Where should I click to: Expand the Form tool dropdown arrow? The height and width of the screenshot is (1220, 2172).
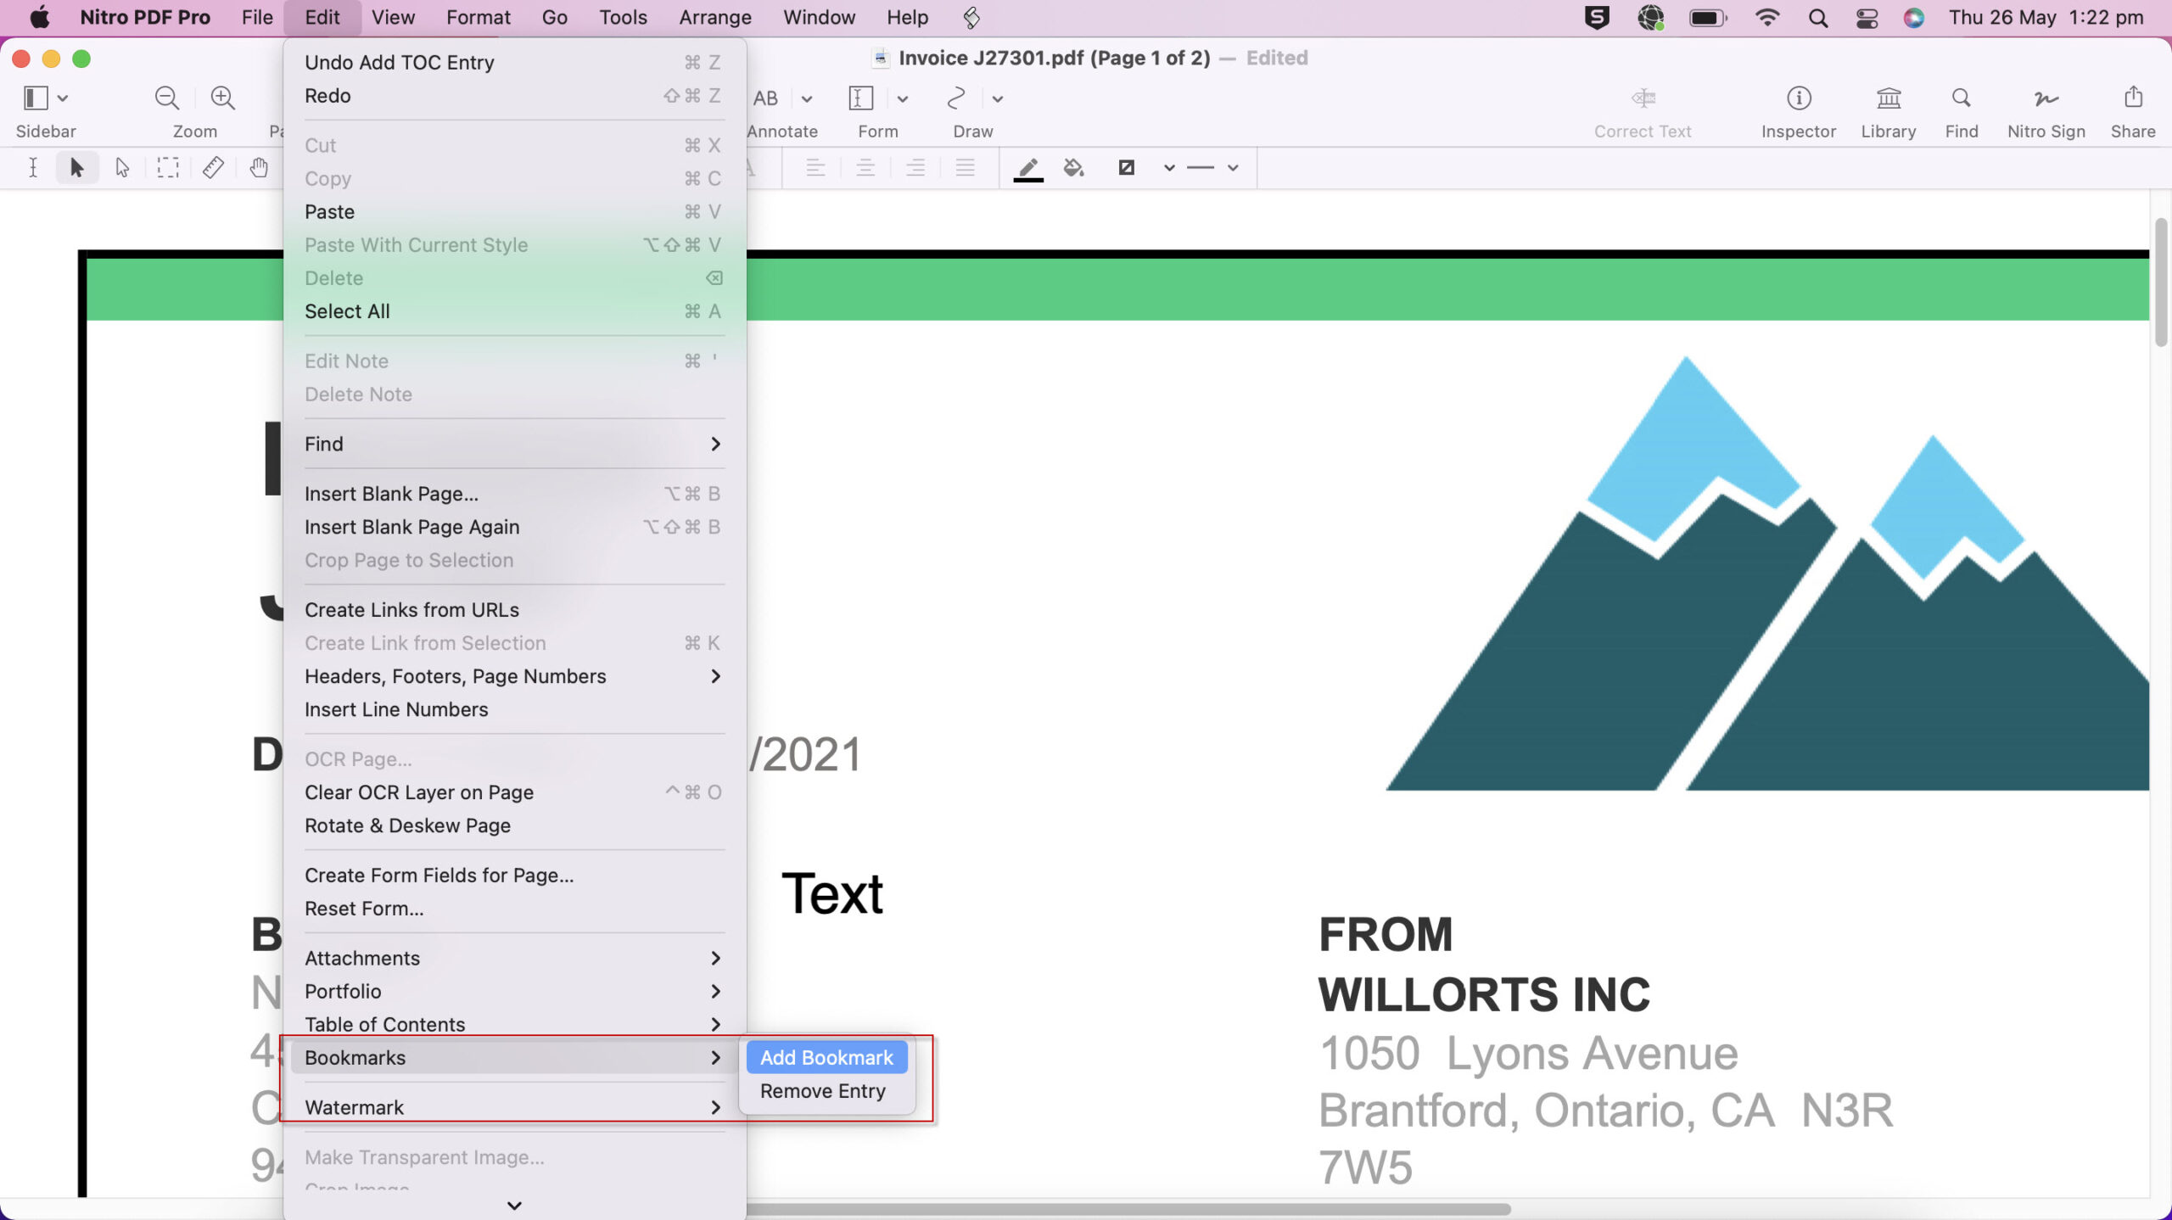[x=903, y=99]
